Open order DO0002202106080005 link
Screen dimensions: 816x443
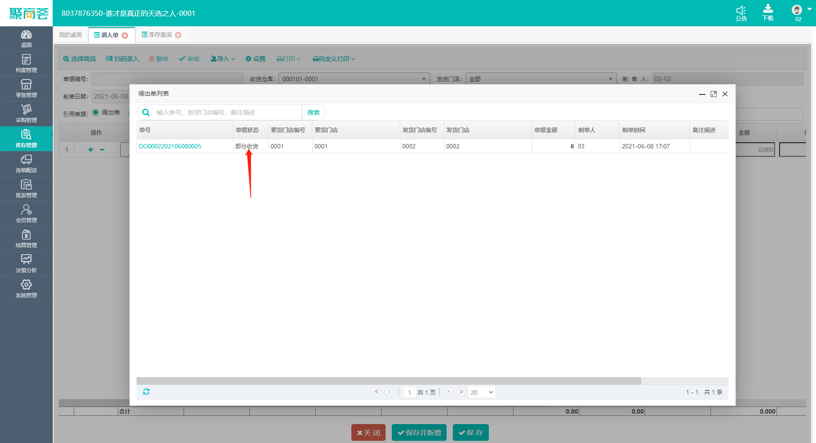coord(170,146)
